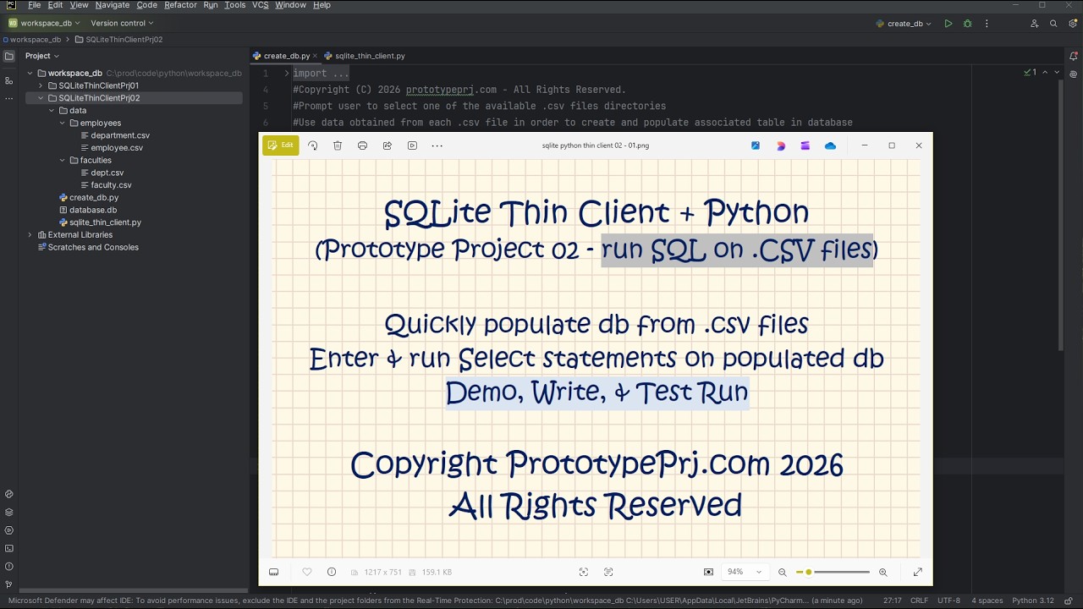Open the create_db run configuration dropdown
1083x609 pixels.
click(x=904, y=24)
